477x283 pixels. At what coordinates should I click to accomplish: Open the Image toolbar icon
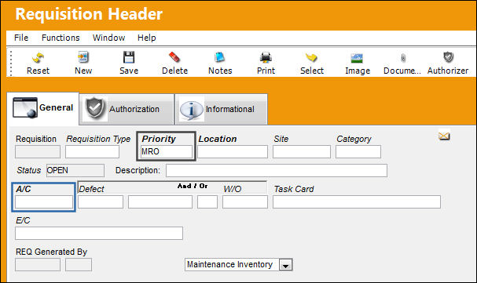click(357, 58)
